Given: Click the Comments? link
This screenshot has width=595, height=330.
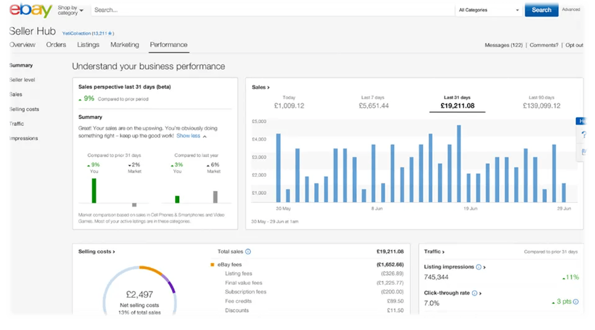Looking at the screenshot, I should 544,45.
